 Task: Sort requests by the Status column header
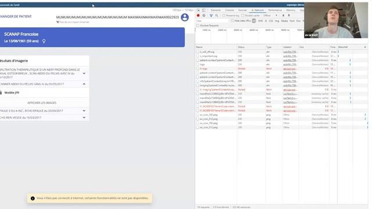tap(251, 47)
